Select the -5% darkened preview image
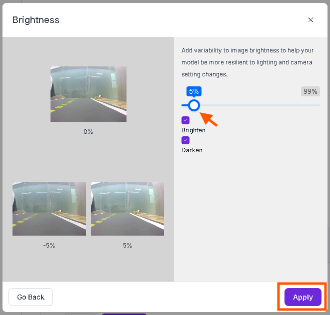 [x=49, y=209]
